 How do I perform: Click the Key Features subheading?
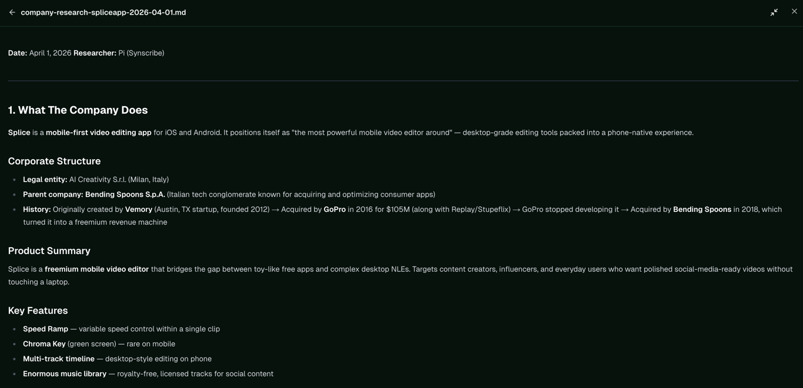point(38,311)
